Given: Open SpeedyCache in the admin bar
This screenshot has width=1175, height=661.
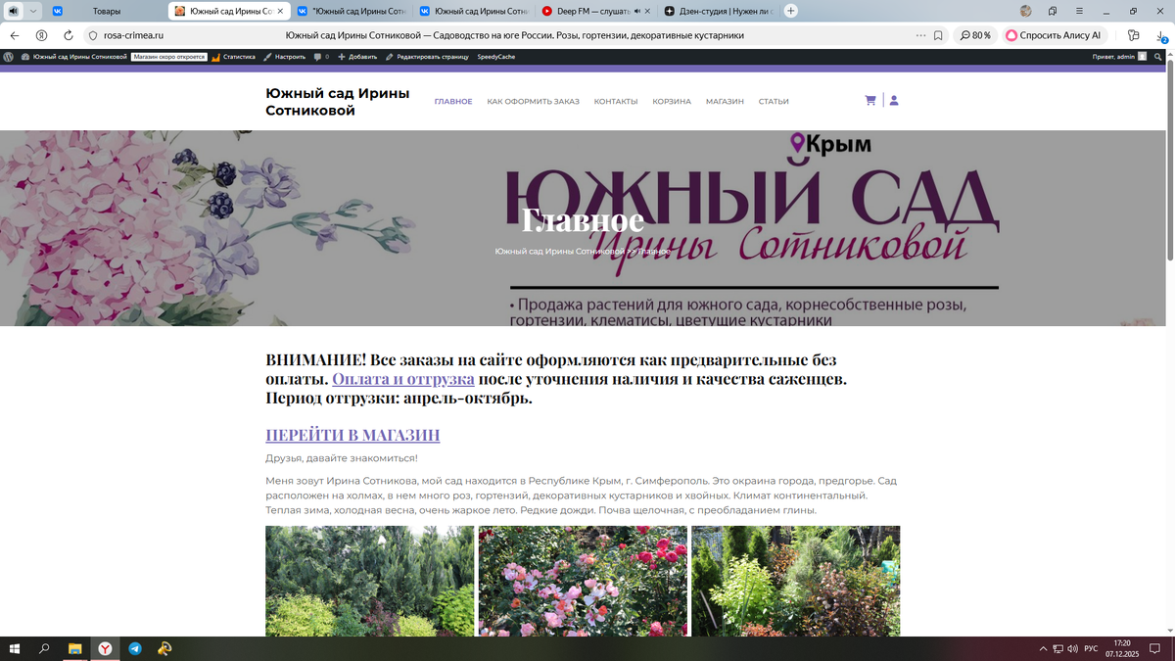Looking at the screenshot, I should (496, 57).
